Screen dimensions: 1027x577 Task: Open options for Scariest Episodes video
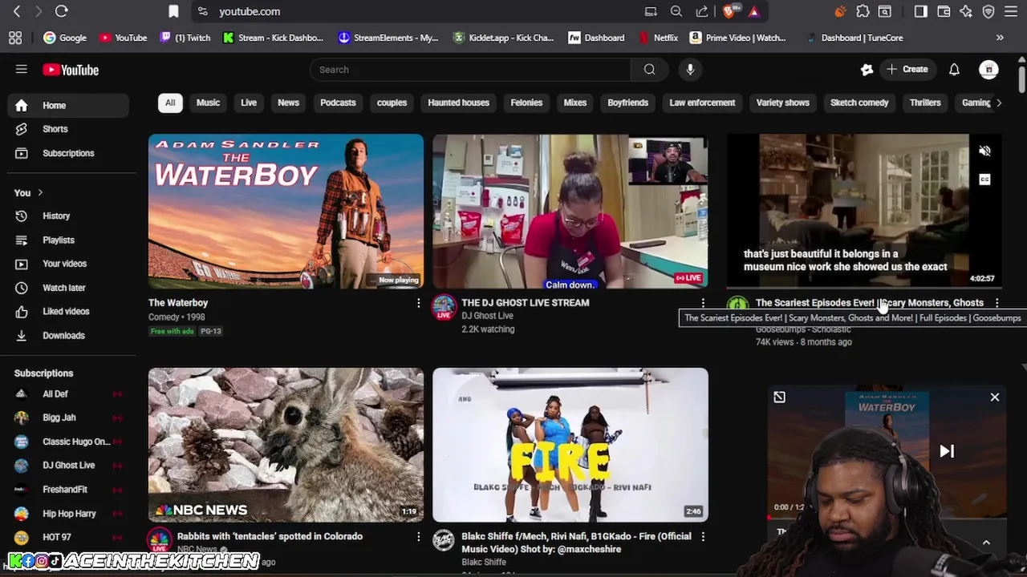(x=997, y=303)
